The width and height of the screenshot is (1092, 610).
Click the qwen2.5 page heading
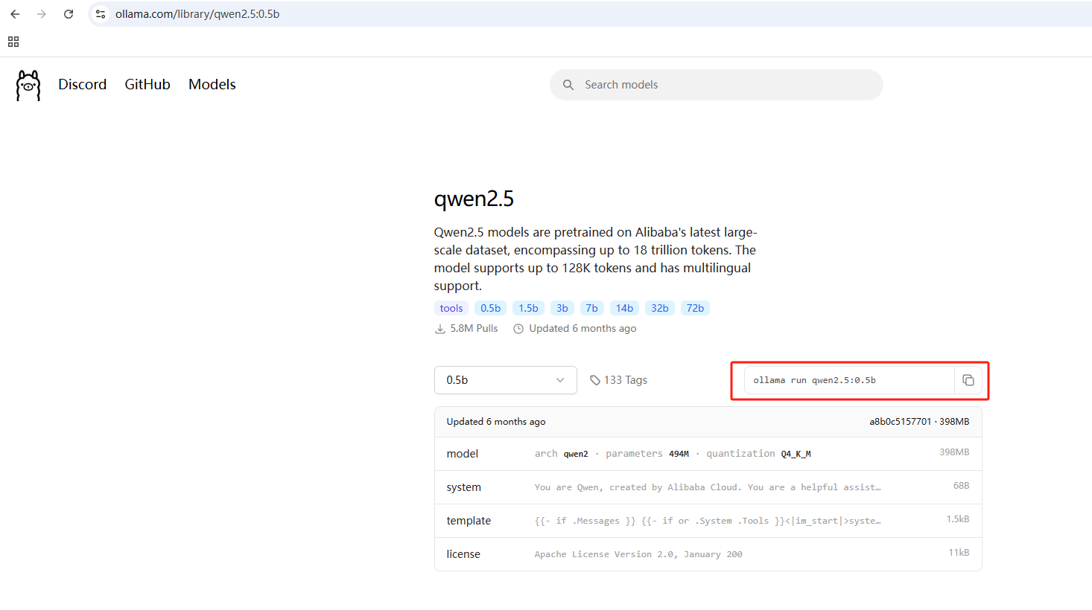474,199
